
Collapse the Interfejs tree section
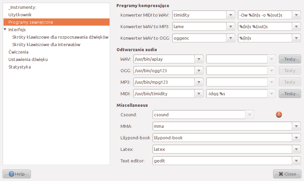pyautogui.click(x=5, y=29)
